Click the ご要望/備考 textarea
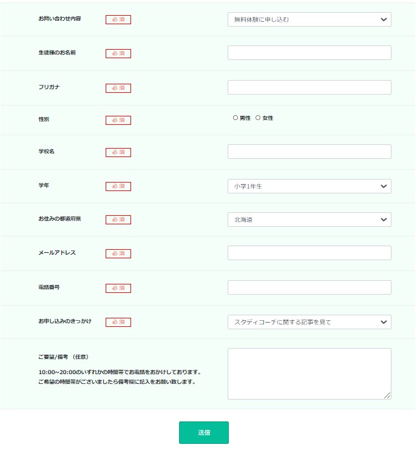 click(x=309, y=374)
